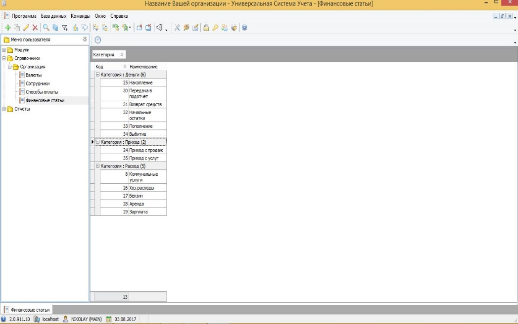Select the Передача в подотчет row
This screenshot has height=324, width=518.
[133, 93]
